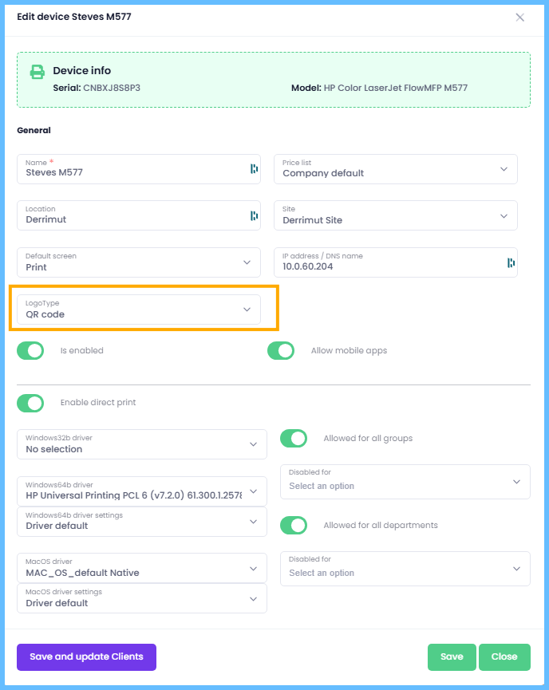Disable the Enable direct print switch

point(30,403)
